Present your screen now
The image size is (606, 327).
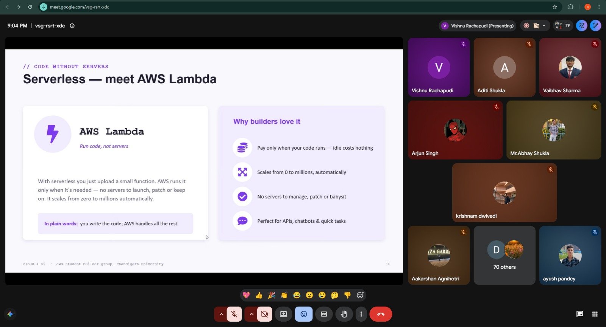click(x=284, y=314)
